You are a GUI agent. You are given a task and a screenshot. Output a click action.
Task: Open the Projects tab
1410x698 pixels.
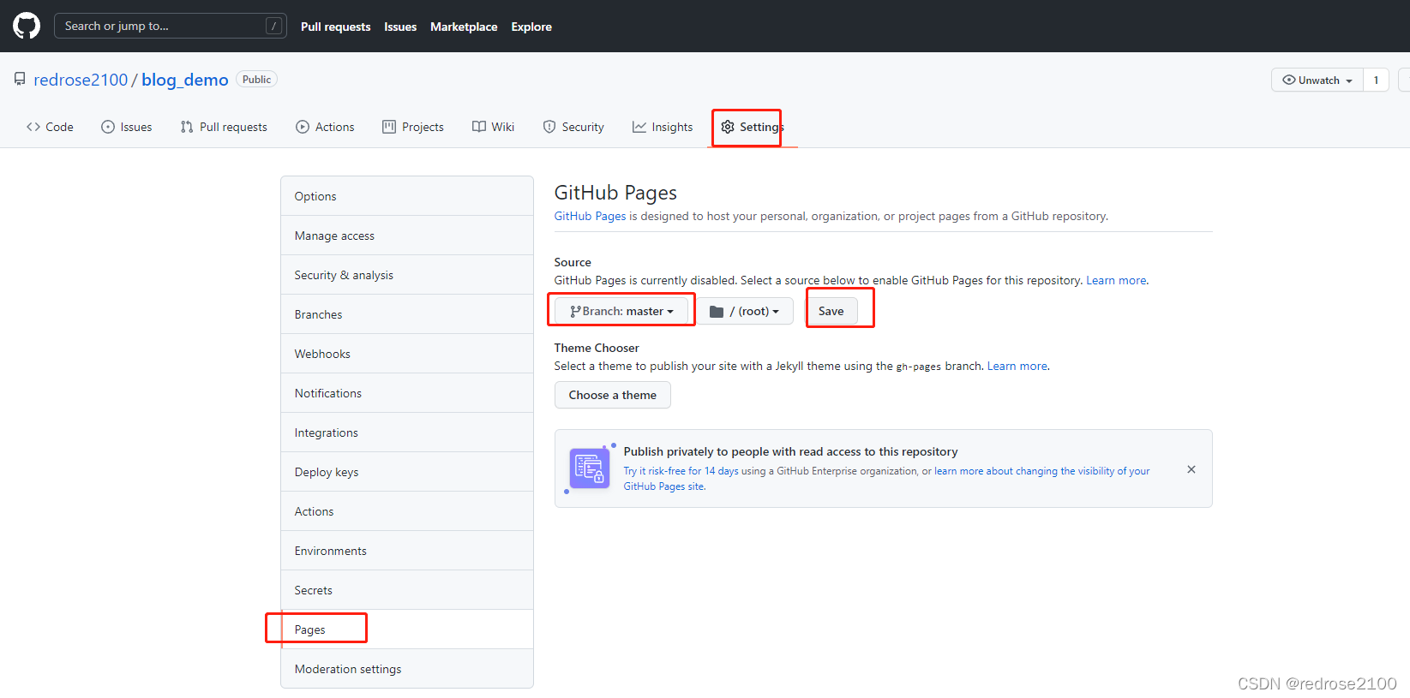[x=413, y=127]
